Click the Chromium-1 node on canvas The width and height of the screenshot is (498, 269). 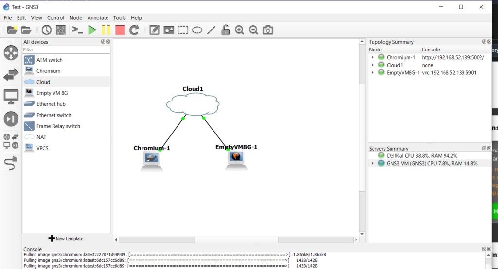pos(152,162)
